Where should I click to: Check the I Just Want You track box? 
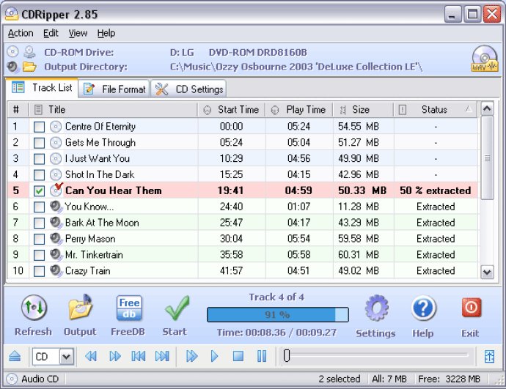39,159
